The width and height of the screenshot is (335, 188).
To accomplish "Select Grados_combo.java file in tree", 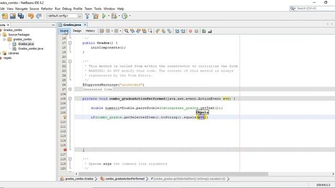I will click(30, 49).
